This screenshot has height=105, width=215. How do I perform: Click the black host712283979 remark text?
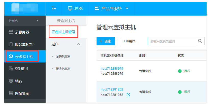click(x=112, y=74)
